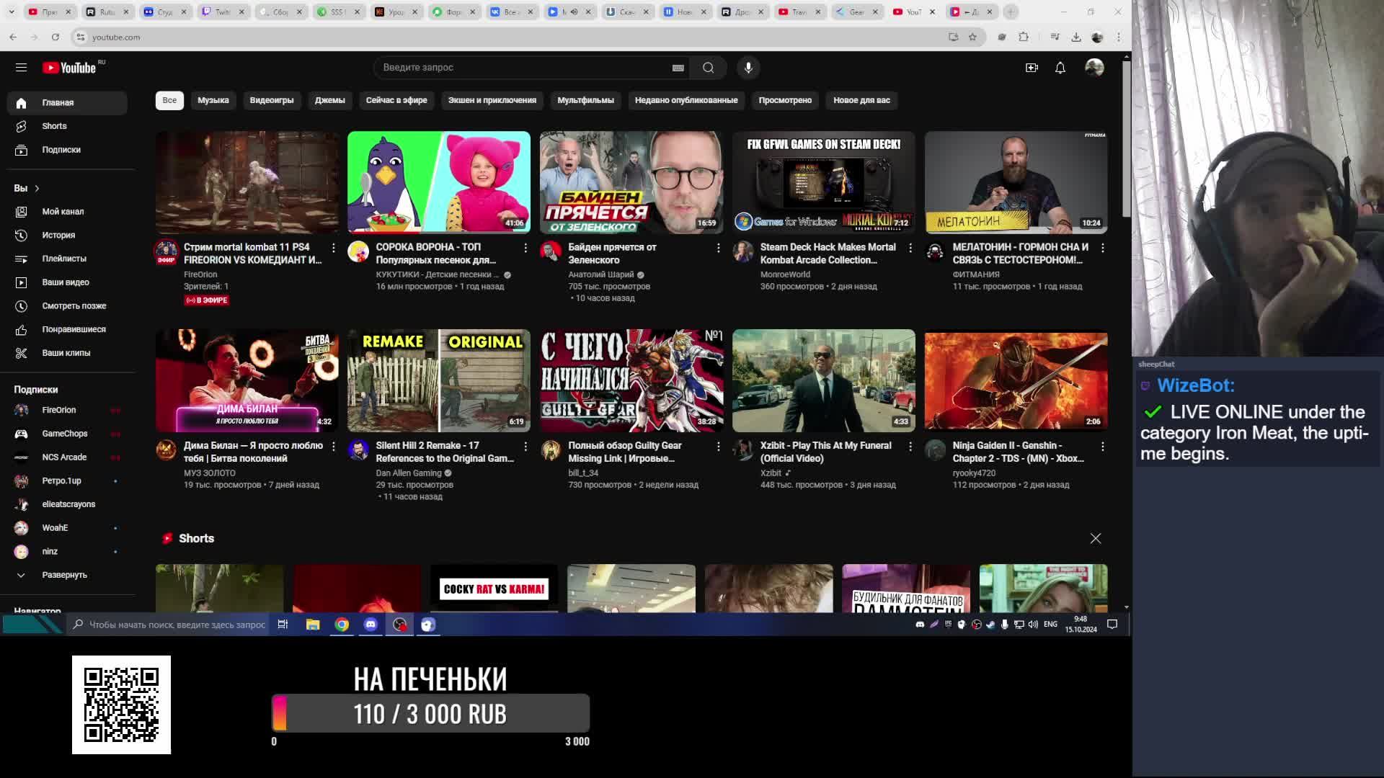Open the on-screen keyboard icon in search
Screen dimensions: 1384x778
click(x=678, y=68)
